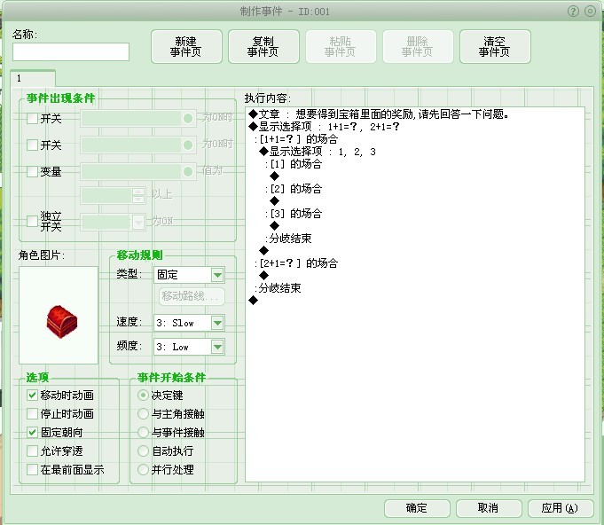604x525 pixels.
Task: Switch to event page tab 1
Action: [x=33, y=78]
